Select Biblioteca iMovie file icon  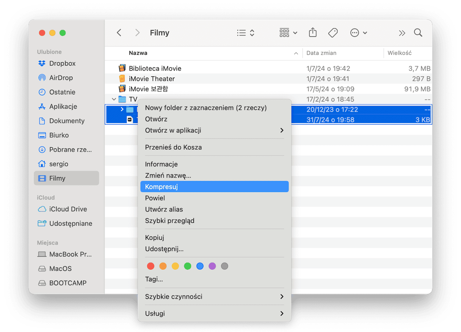[122, 68]
